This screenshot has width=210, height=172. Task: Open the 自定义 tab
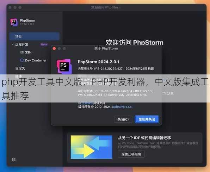20,68
